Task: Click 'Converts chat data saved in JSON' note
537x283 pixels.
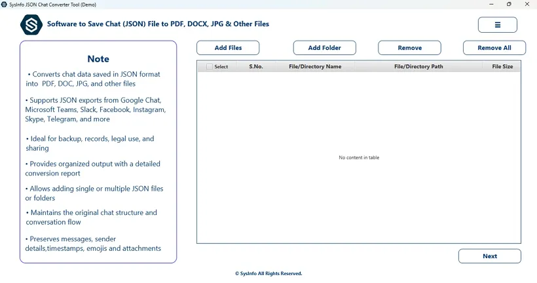Action: [x=93, y=79]
